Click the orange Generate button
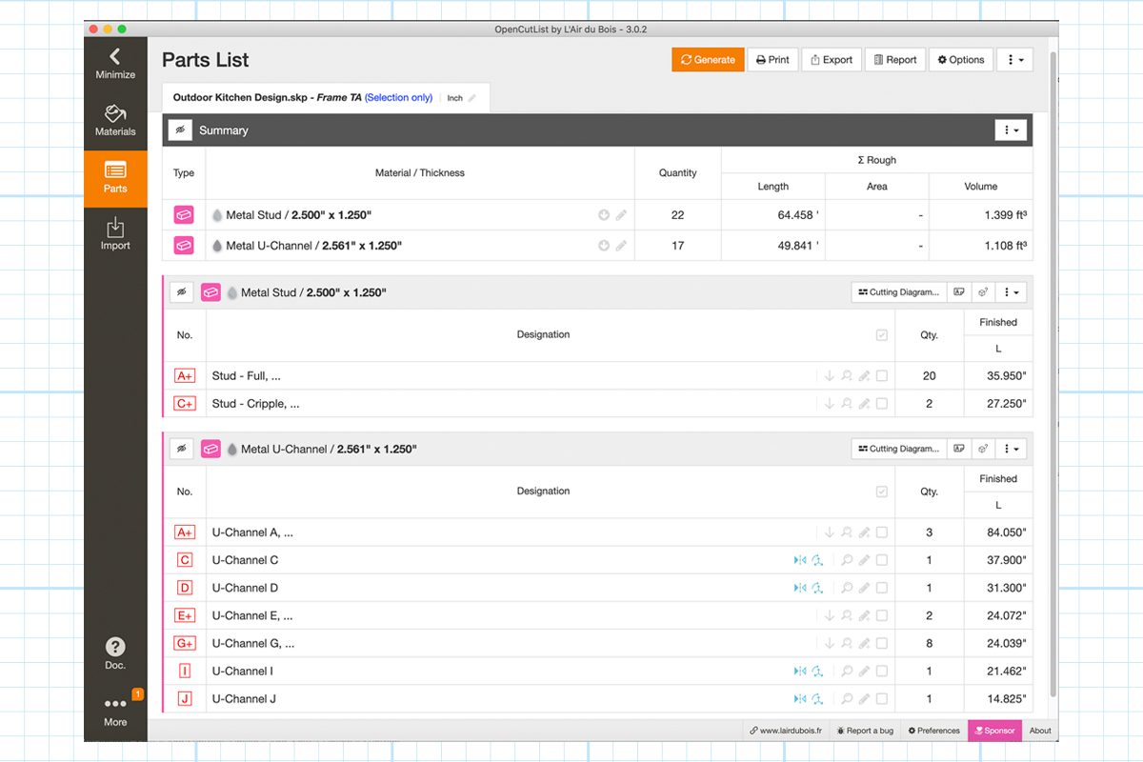 (708, 60)
